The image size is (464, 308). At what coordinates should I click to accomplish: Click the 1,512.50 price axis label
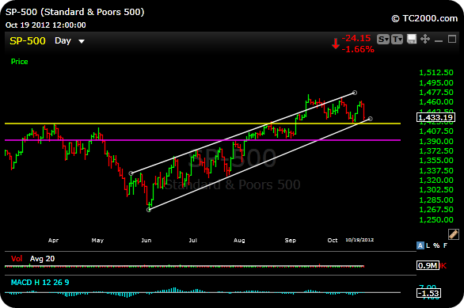tap(436, 73)
